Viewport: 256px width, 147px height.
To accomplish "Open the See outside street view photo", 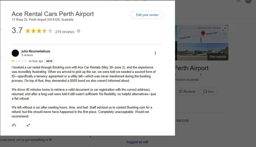I will tap(217, 57).
